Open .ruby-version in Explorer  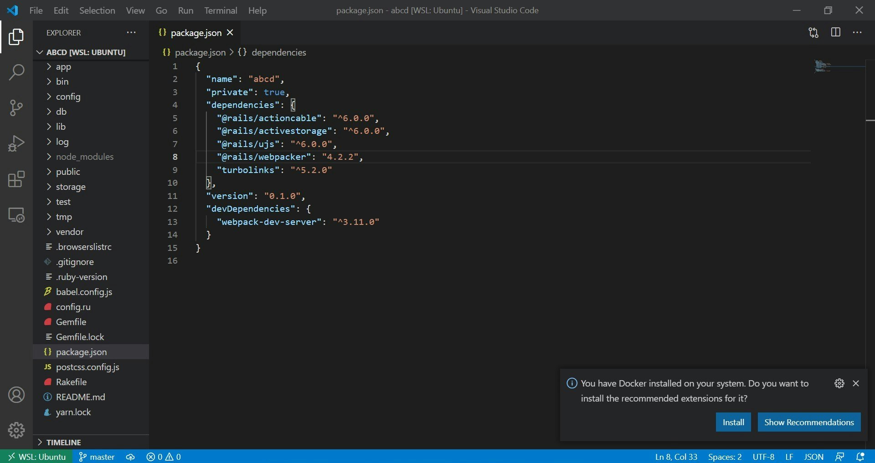pyautogui.click(x=91, y=277)
